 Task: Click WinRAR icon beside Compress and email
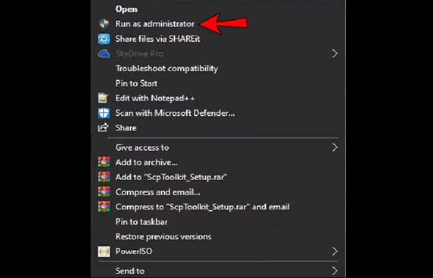click(104, 192)
